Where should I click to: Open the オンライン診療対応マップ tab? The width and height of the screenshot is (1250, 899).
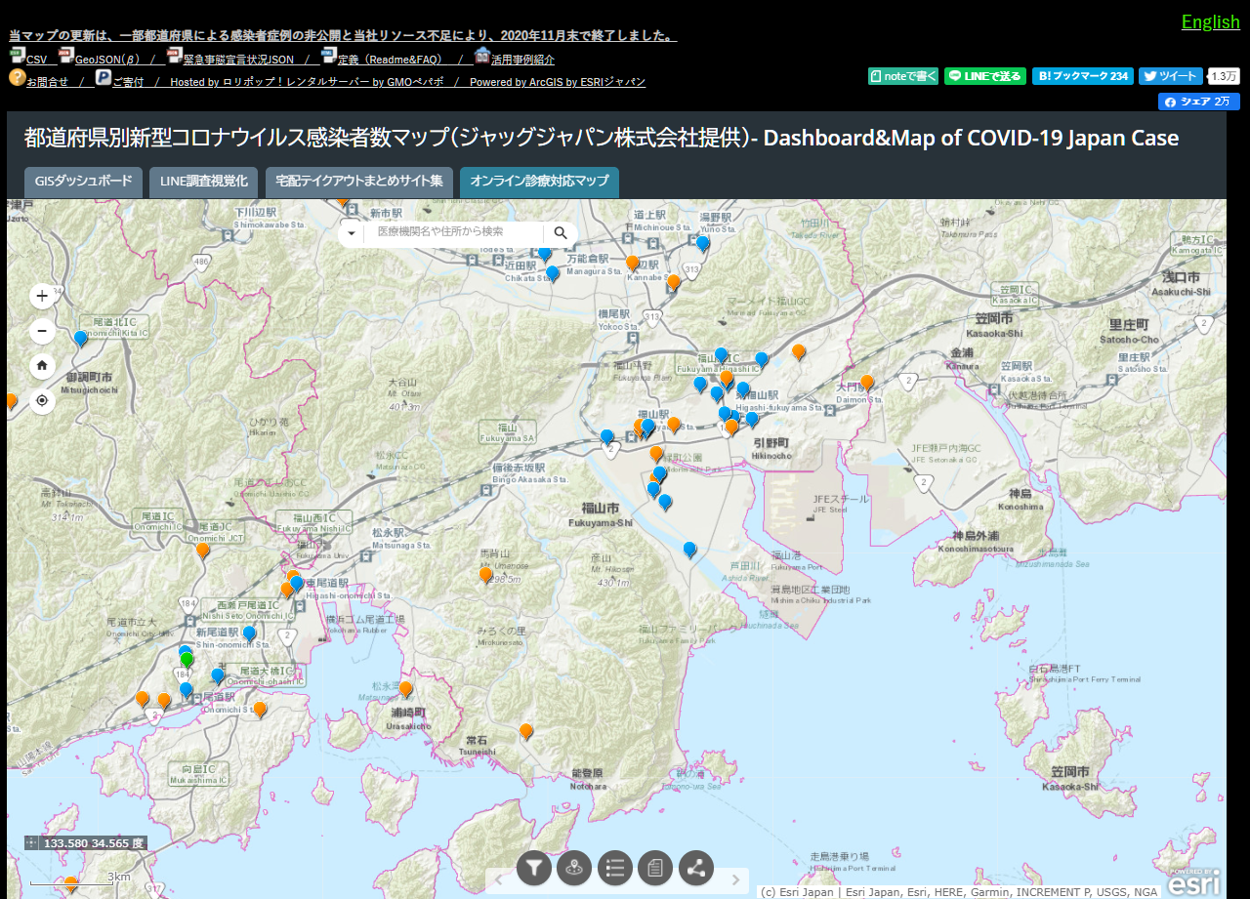[x=539, y=183]
